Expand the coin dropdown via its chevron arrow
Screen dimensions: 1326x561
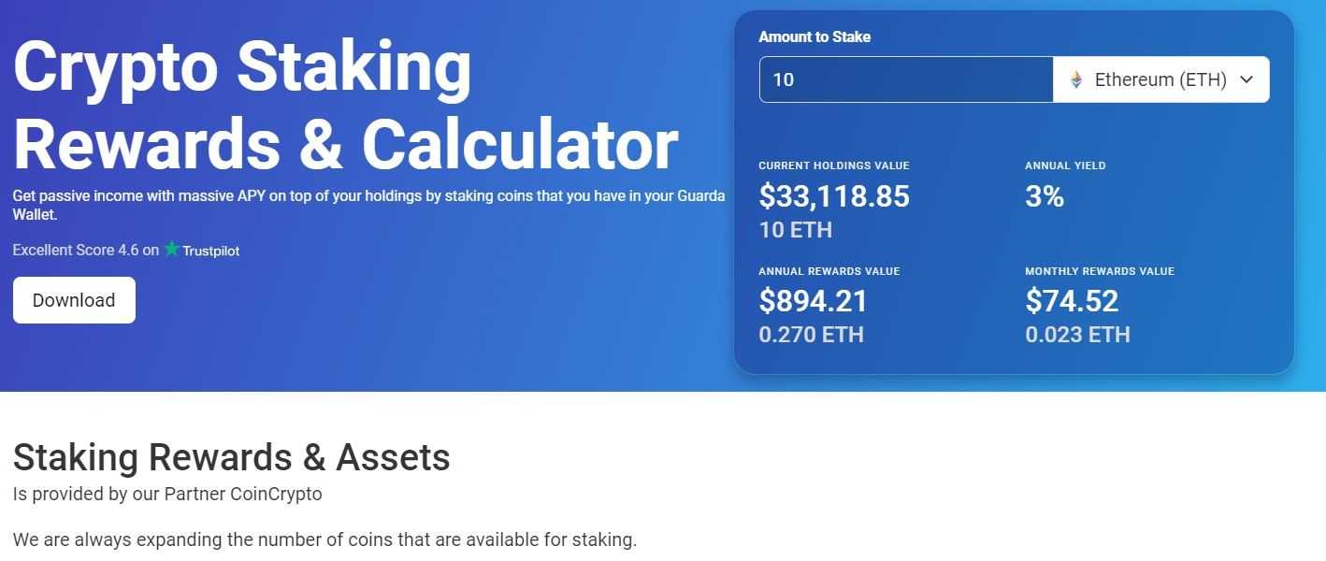tap(1247, 79)
